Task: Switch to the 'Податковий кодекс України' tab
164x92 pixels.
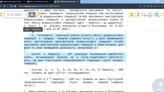Action: coord(12,2)
